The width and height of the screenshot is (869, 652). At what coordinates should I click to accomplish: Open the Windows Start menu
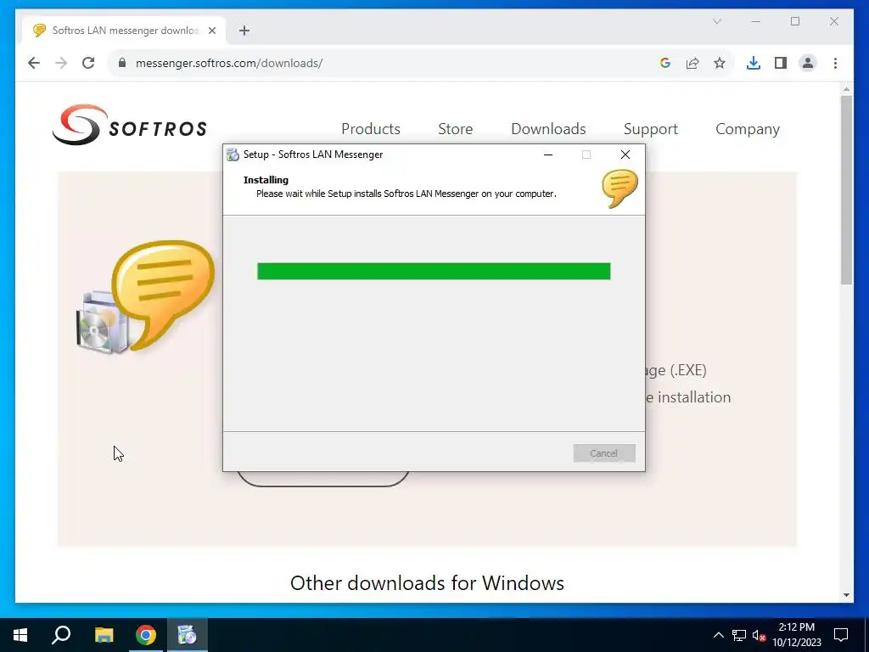click(20, 635)
